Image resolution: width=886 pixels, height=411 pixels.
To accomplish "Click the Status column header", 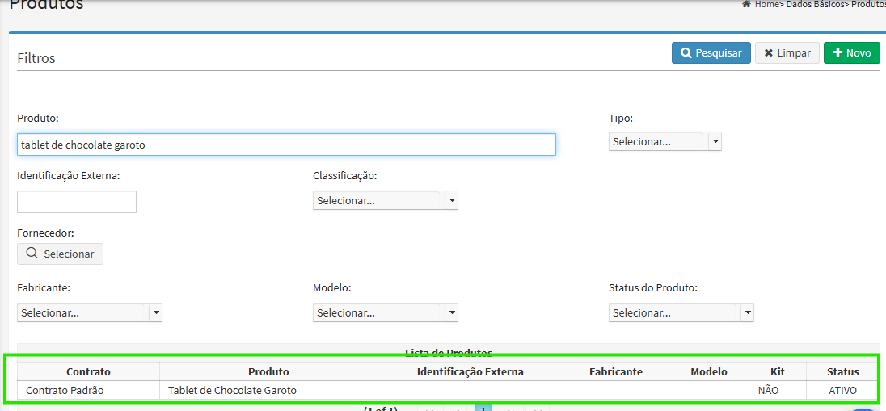I will pos(842,371).
